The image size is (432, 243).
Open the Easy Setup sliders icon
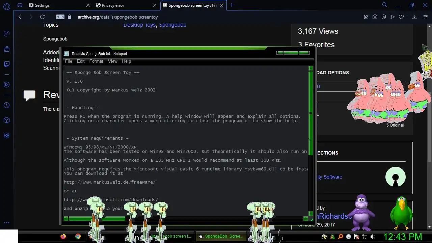coord(426,17)
